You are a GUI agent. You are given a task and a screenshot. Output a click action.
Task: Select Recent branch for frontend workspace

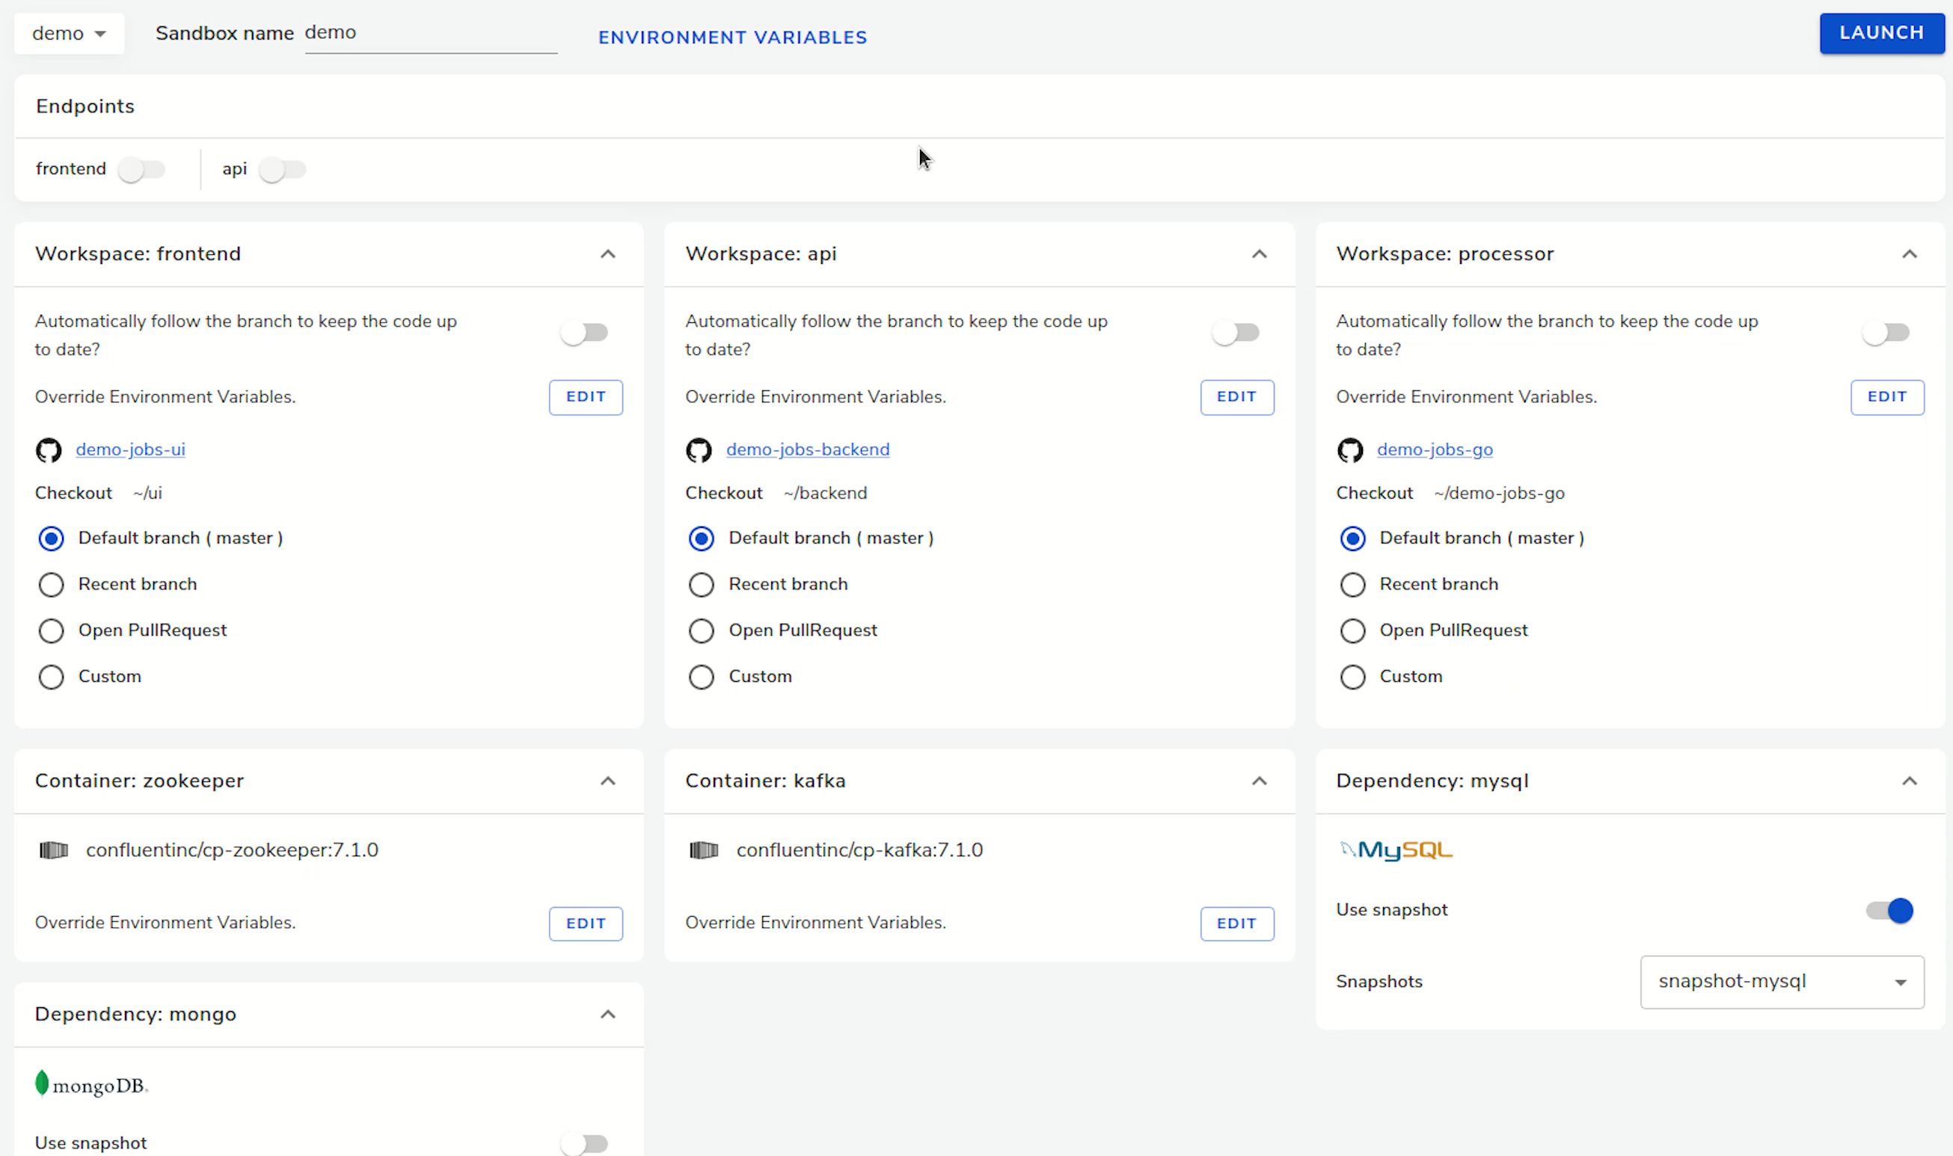52,585
